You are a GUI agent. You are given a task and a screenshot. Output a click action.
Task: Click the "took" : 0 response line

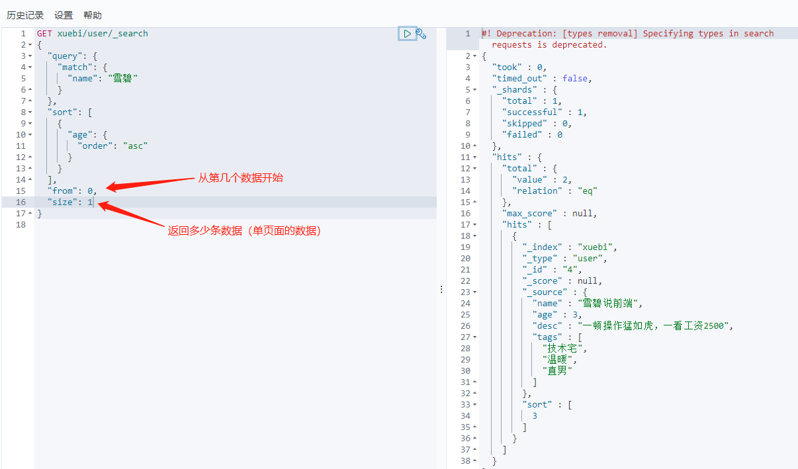519,67
